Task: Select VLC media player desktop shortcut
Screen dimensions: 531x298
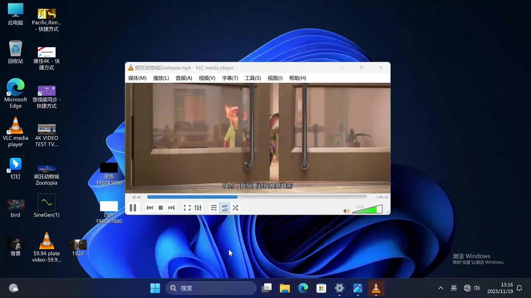Action: click(15, 132)
